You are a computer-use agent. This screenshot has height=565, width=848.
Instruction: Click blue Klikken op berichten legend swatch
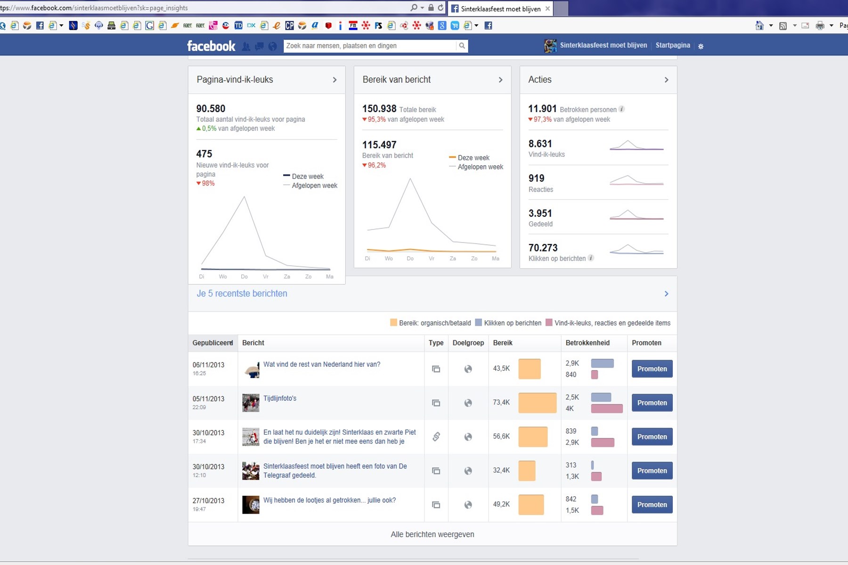click(479, 323)
